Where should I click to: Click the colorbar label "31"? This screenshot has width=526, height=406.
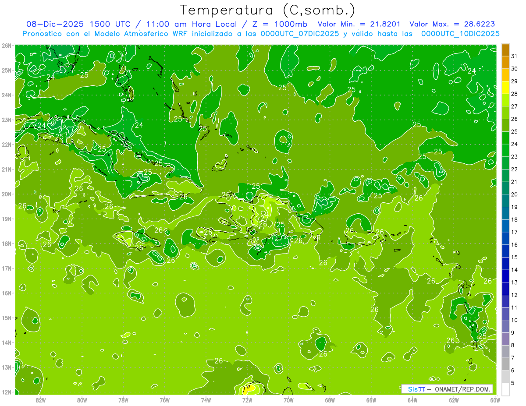point(515,56)
